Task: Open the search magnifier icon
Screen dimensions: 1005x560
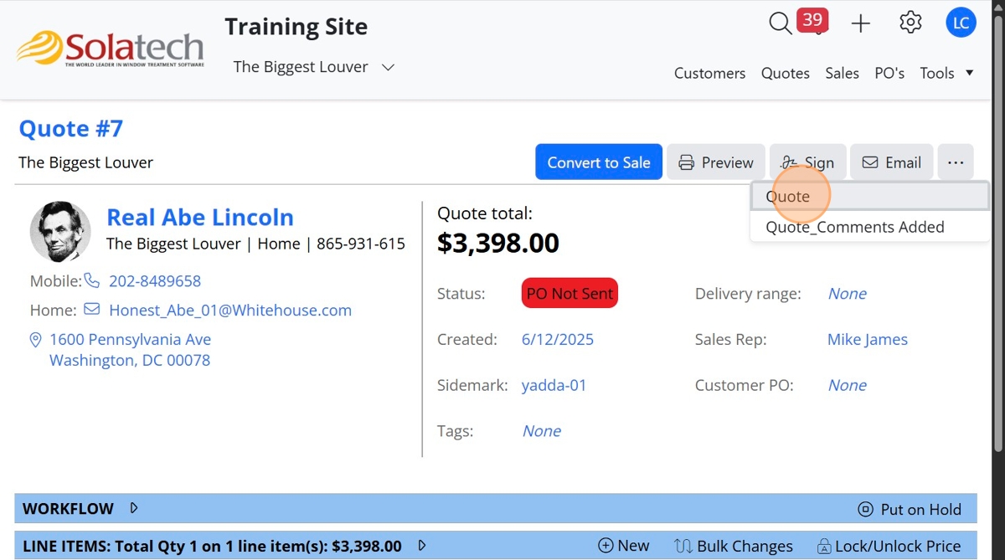Action: (780, 23)
